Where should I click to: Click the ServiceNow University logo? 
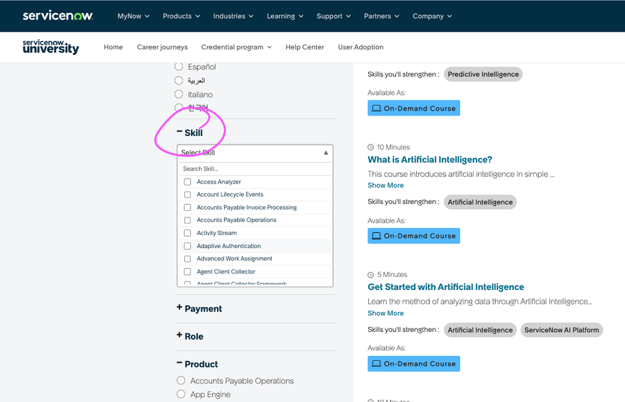(51, 47)
